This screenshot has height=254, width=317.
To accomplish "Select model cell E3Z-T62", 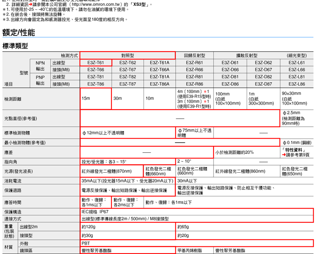I will [128, 63].
